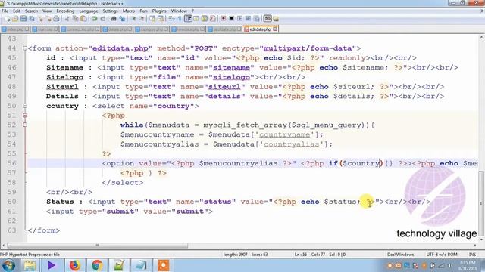Click the Copy toolbar icon
This screenshot has width=485, height=272.
[75, 19]
